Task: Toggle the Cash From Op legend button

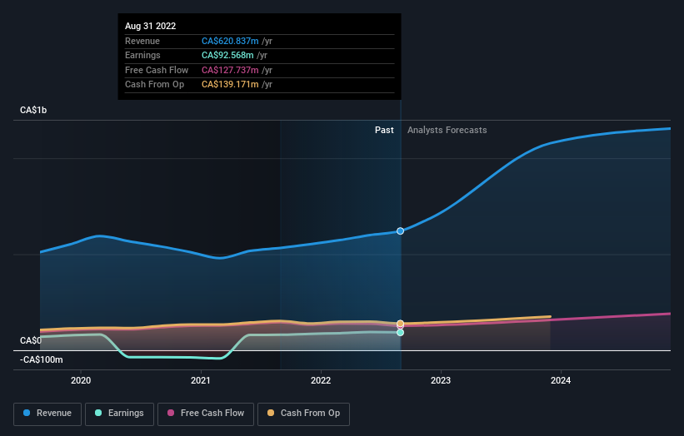Action: pos(303,414)
